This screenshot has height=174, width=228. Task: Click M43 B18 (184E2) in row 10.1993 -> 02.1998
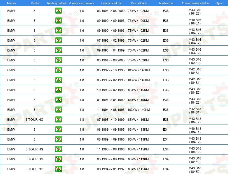(195, 91)
